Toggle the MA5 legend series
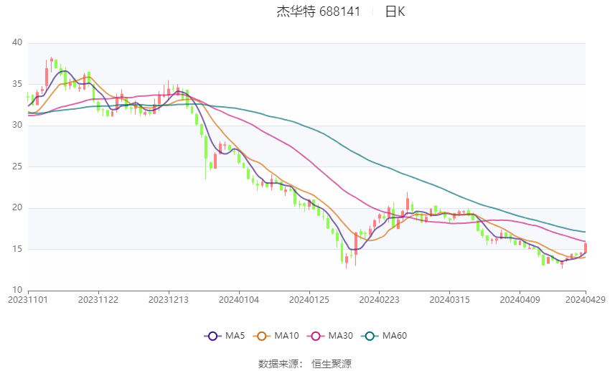This screenshot has width=610, height=371. (225, 336)
